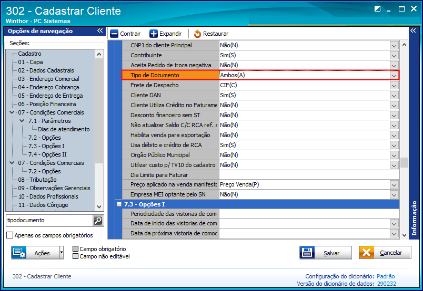Click the Salvar floppy disk icon

pos(307,253)
